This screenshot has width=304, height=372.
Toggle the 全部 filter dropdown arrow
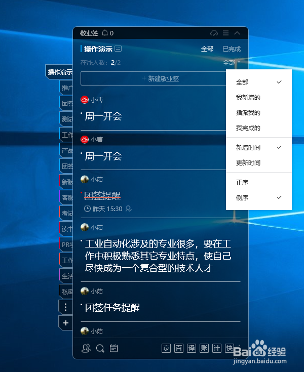(x=239, y=62)
